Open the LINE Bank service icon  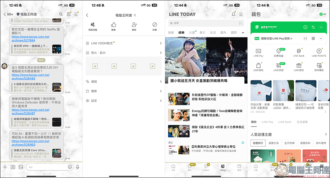click(x=299, y=53)
